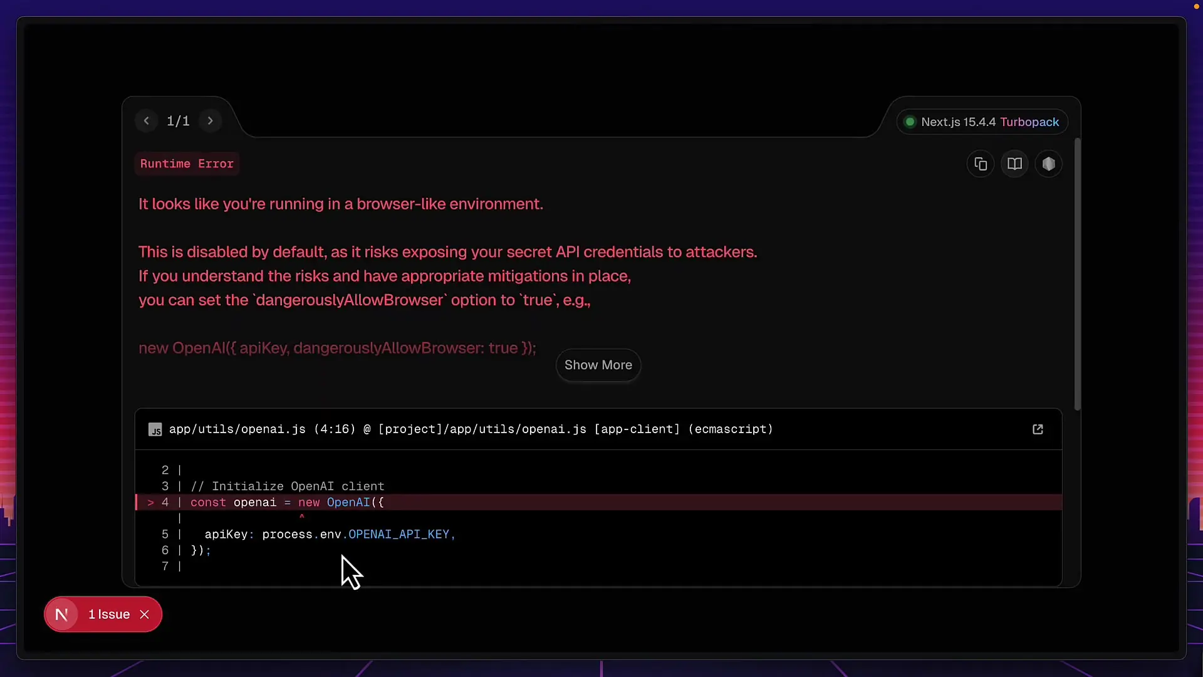Expand error message with Show More
This screenshot has width=1203, height=677.
click(x=598, y=365)
